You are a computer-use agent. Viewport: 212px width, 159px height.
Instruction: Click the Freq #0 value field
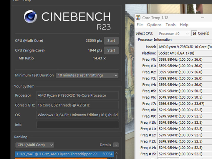coord(185,59)
